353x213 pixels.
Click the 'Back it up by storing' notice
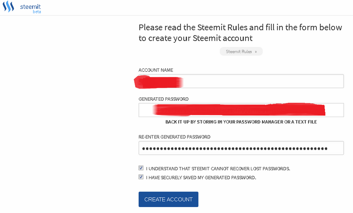pyautogui.click(x=241, y=122)
